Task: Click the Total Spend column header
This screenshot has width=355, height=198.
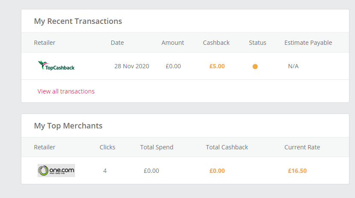Action: [157, 147]
